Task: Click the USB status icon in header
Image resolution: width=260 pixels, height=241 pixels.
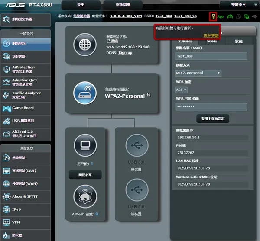Action: (254, 16)
